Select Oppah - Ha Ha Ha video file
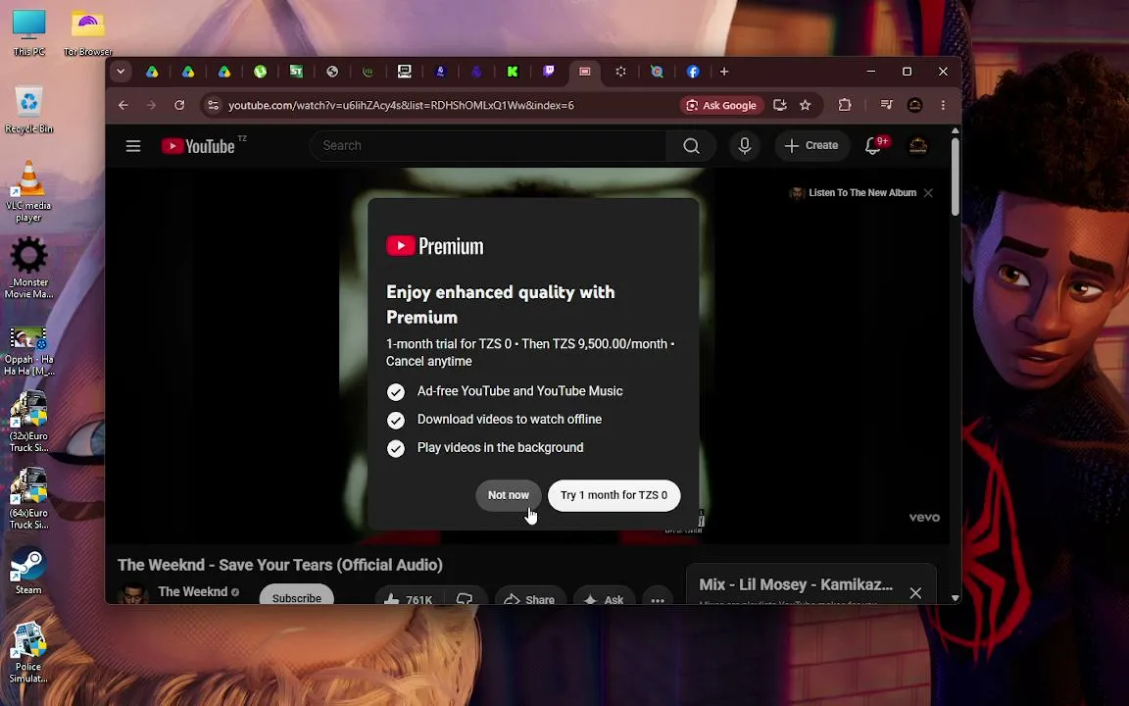This screenshot has width=1129, height=706. pos(28,351)
